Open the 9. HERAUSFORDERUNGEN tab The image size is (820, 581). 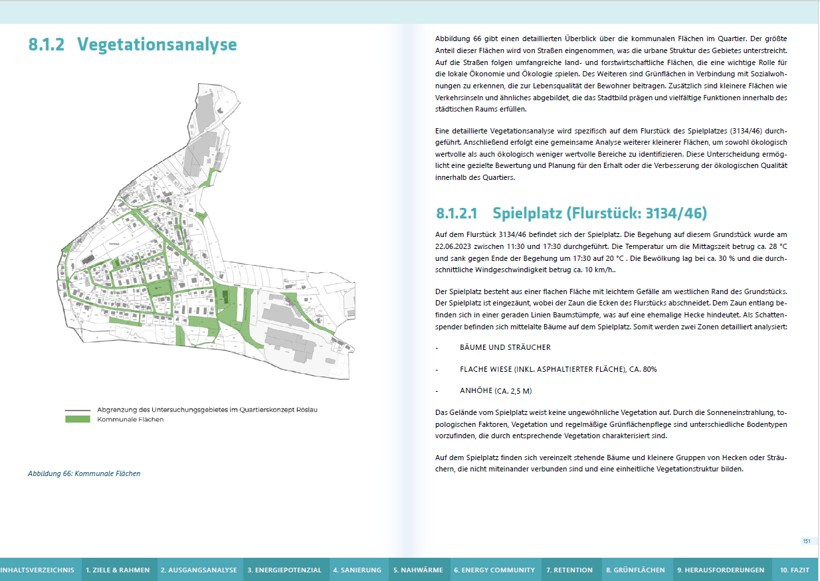(x=721, y=570)
